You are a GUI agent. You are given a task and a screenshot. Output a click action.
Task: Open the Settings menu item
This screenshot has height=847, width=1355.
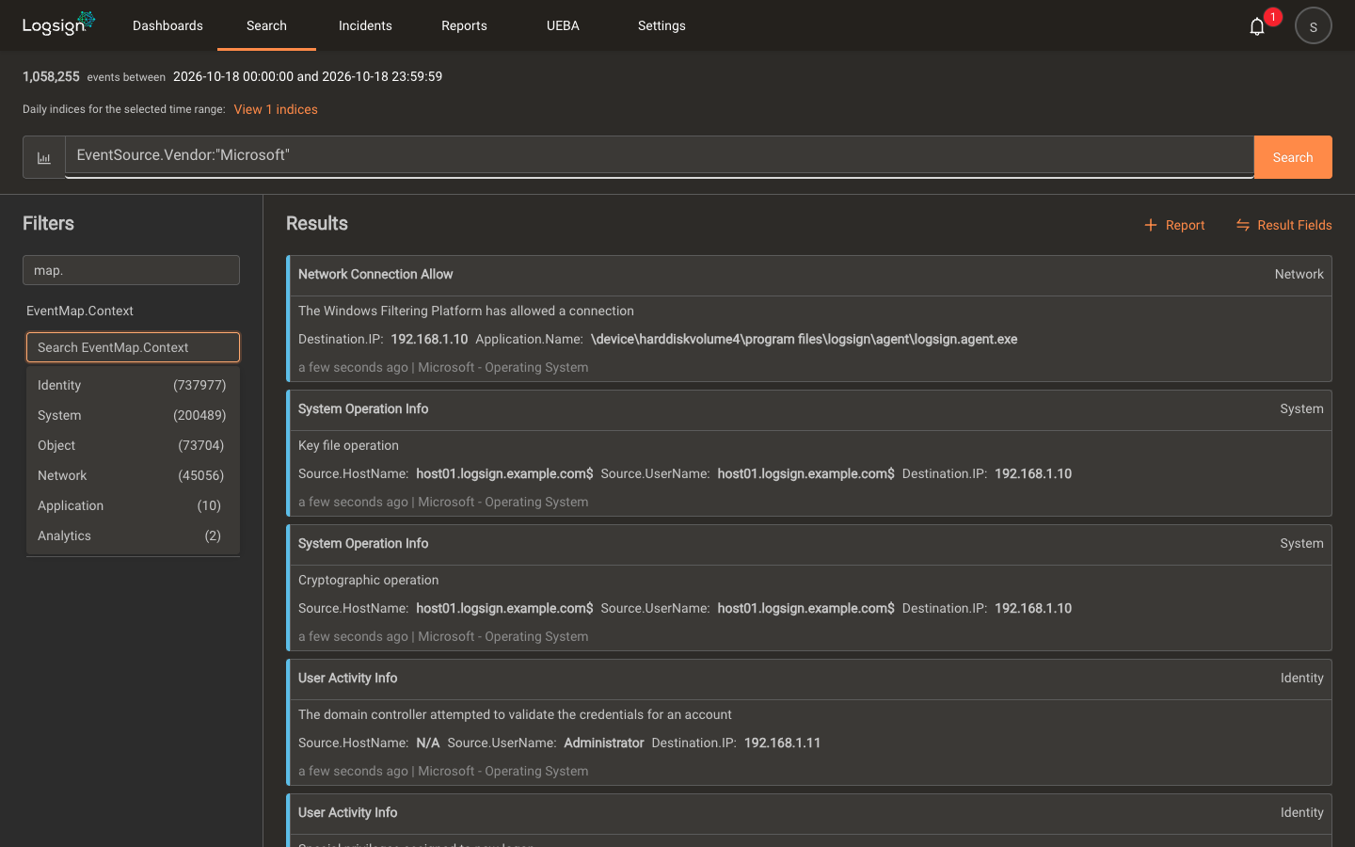coord(662,25)
